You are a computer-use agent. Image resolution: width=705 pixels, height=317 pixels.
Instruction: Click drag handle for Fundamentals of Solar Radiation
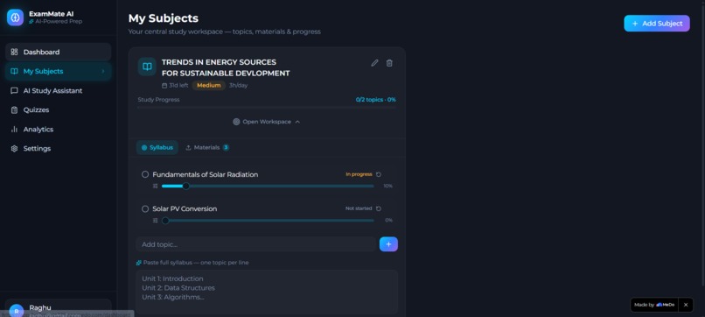coord(155,186)
